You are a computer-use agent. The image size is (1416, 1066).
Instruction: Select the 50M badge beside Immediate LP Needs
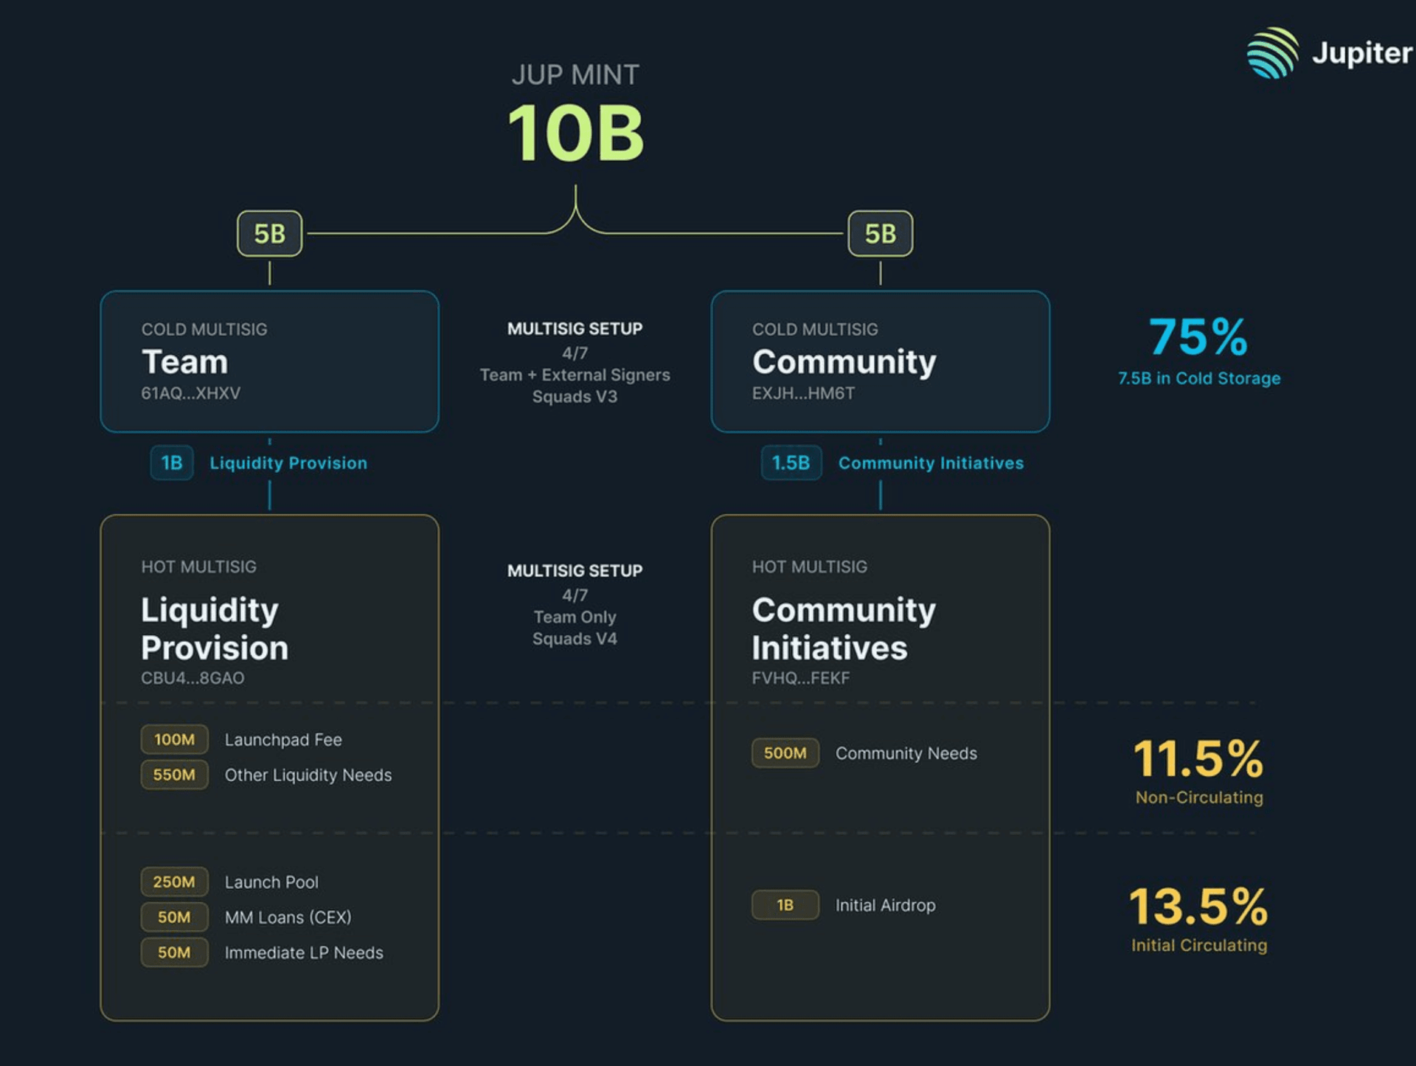point(175,952)
